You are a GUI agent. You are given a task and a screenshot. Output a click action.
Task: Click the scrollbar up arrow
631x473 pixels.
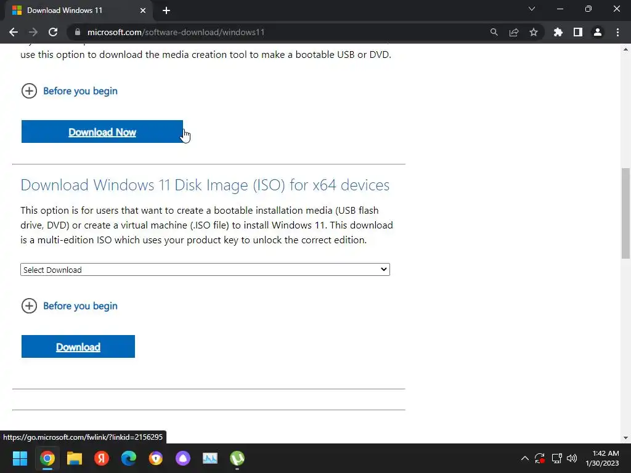[x=625, y=49]
